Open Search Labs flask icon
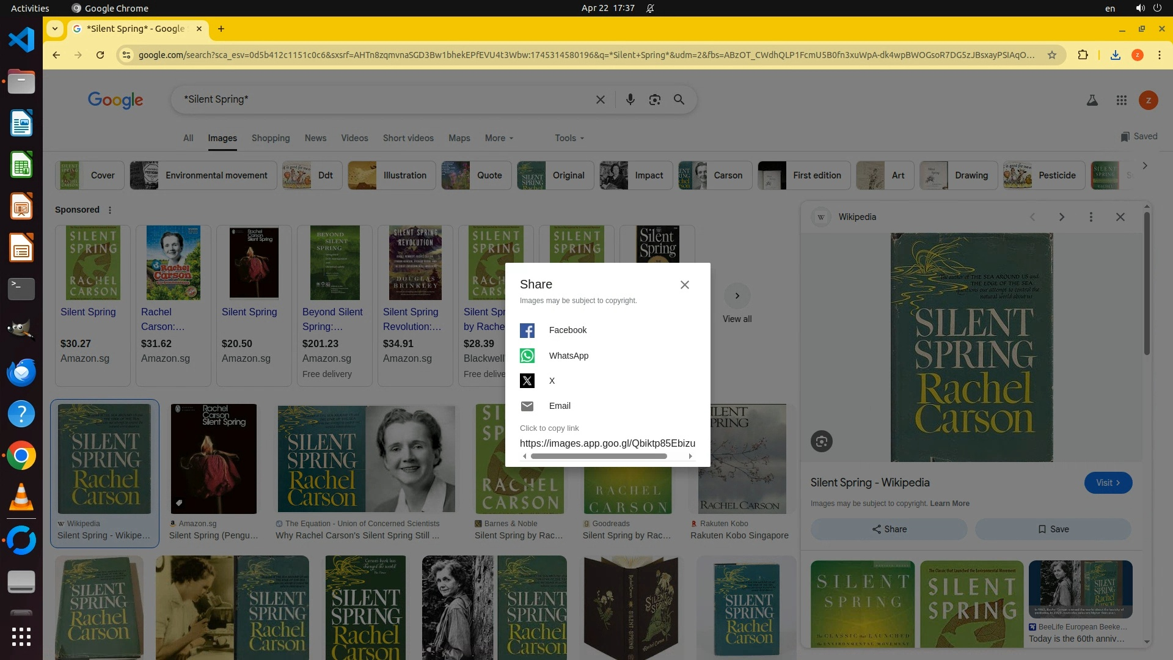The width and height of the screenshot is (1173, 660). tap(1092, 100)
